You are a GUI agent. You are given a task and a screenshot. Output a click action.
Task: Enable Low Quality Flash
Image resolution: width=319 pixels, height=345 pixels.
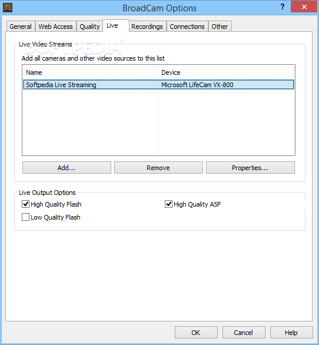25,217
